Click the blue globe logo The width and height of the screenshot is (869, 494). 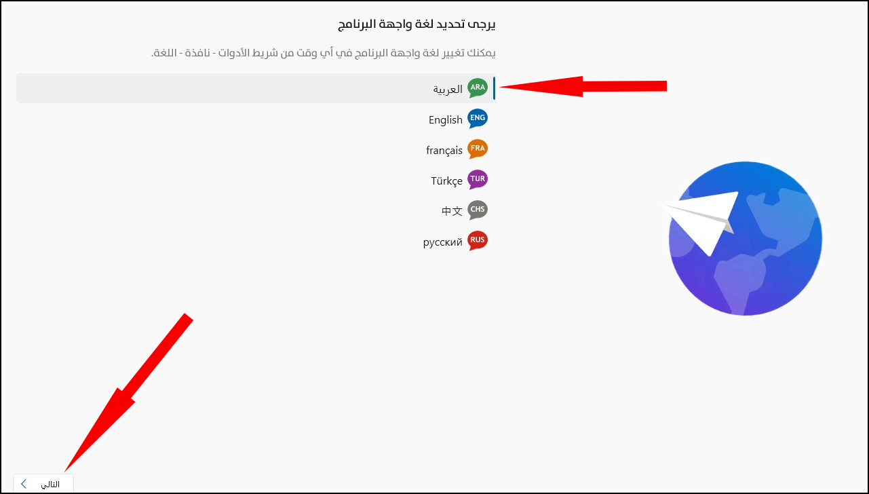745,239
